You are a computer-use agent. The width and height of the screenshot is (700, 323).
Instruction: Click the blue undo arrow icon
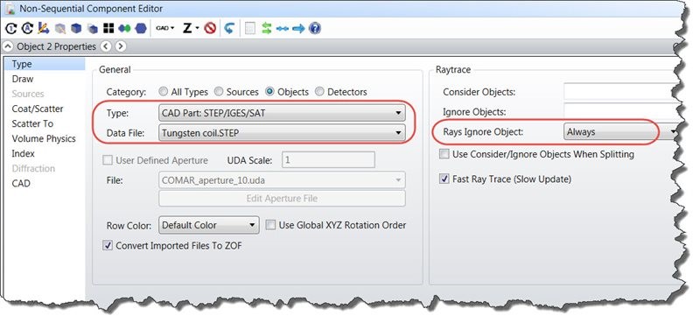click(x=229, y=29)
